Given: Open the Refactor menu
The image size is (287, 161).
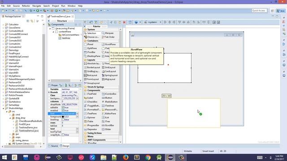Looking at the screenshot, I should coord(26,6).
